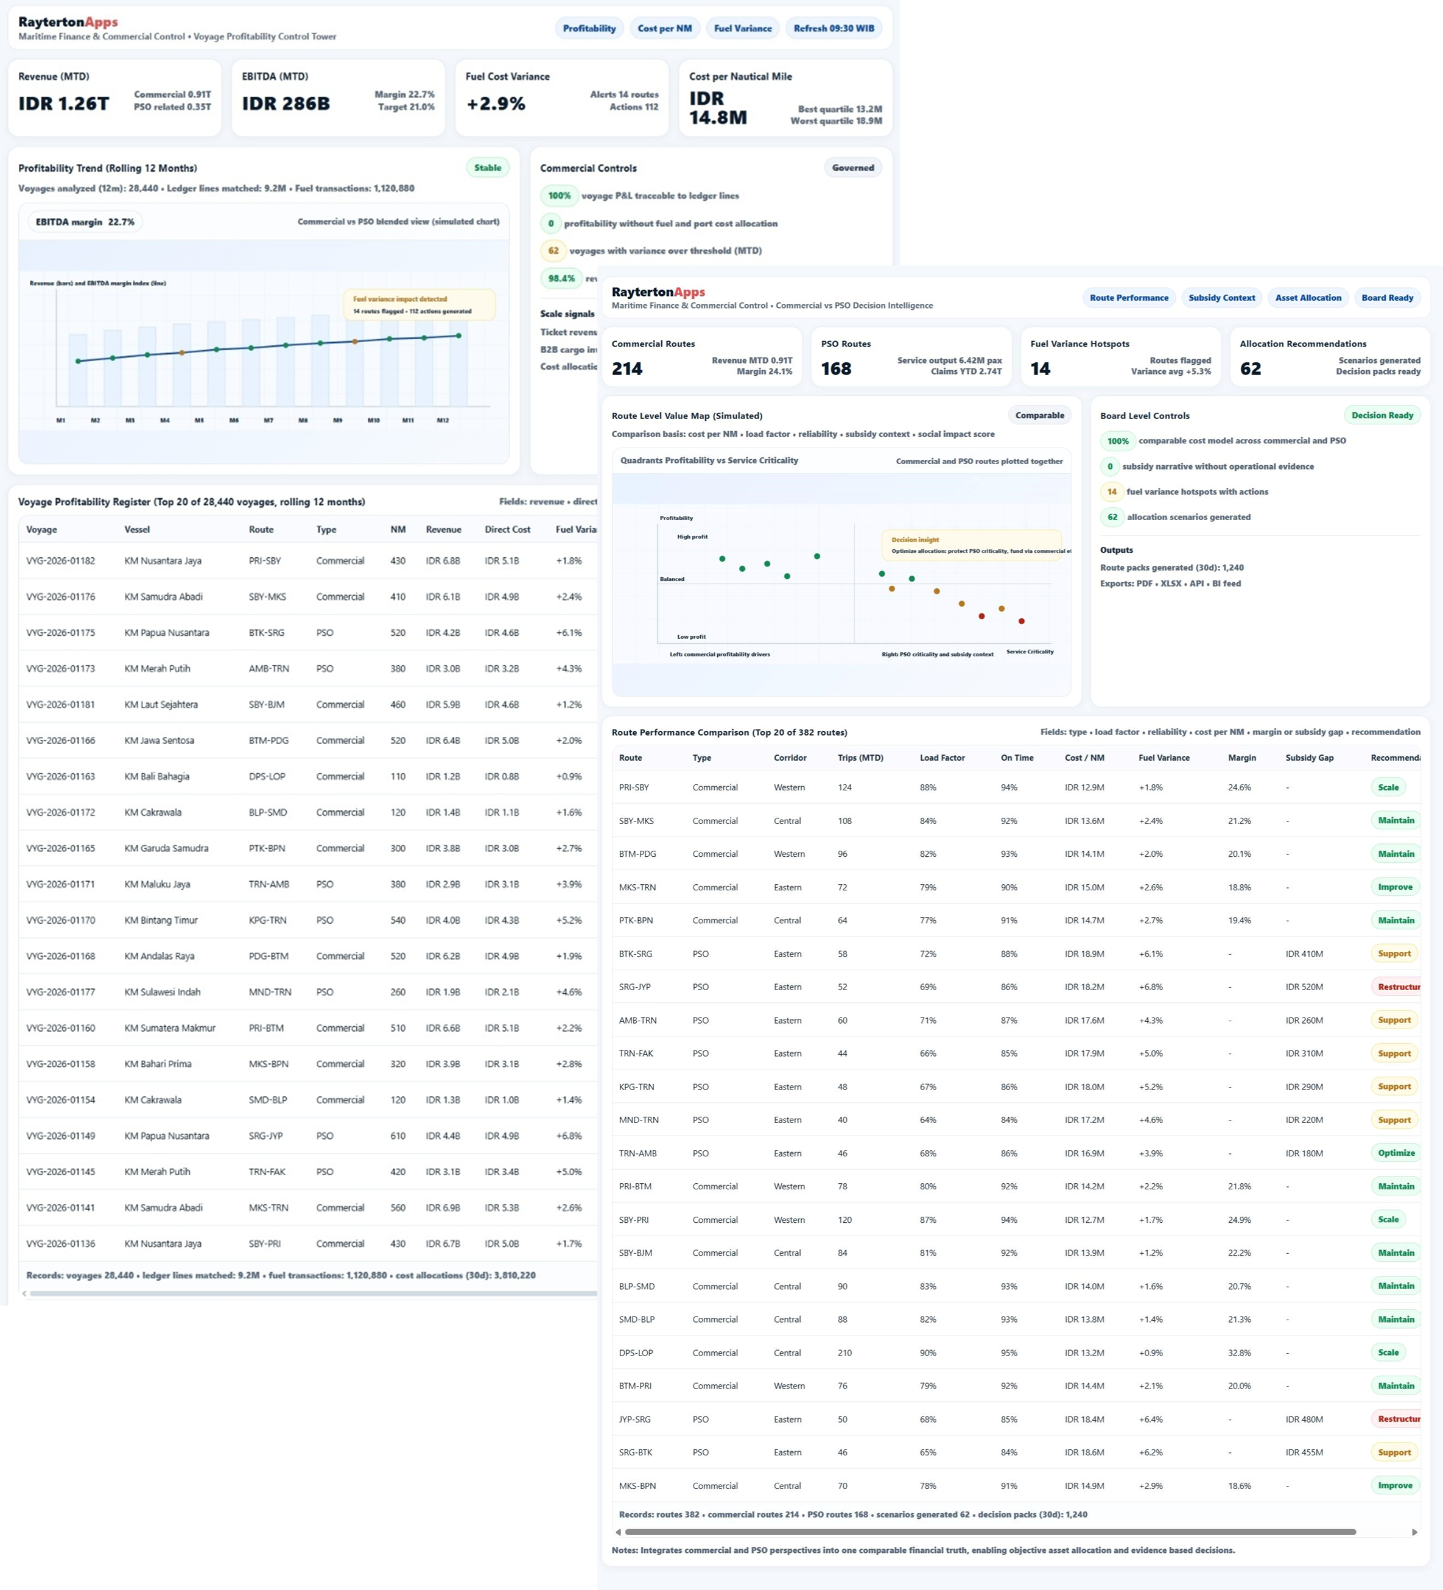
Task: Click the Scale tag on the PRI-SBY row
Action: pyautogui.click(x=1388, y=787)
